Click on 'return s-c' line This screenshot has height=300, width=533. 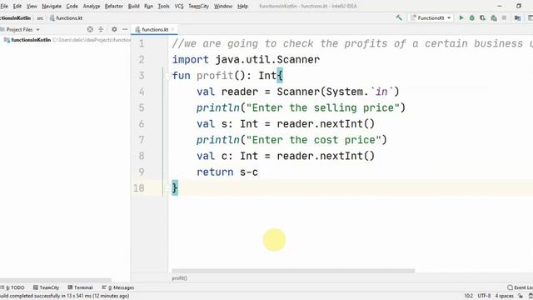[227, 172]
